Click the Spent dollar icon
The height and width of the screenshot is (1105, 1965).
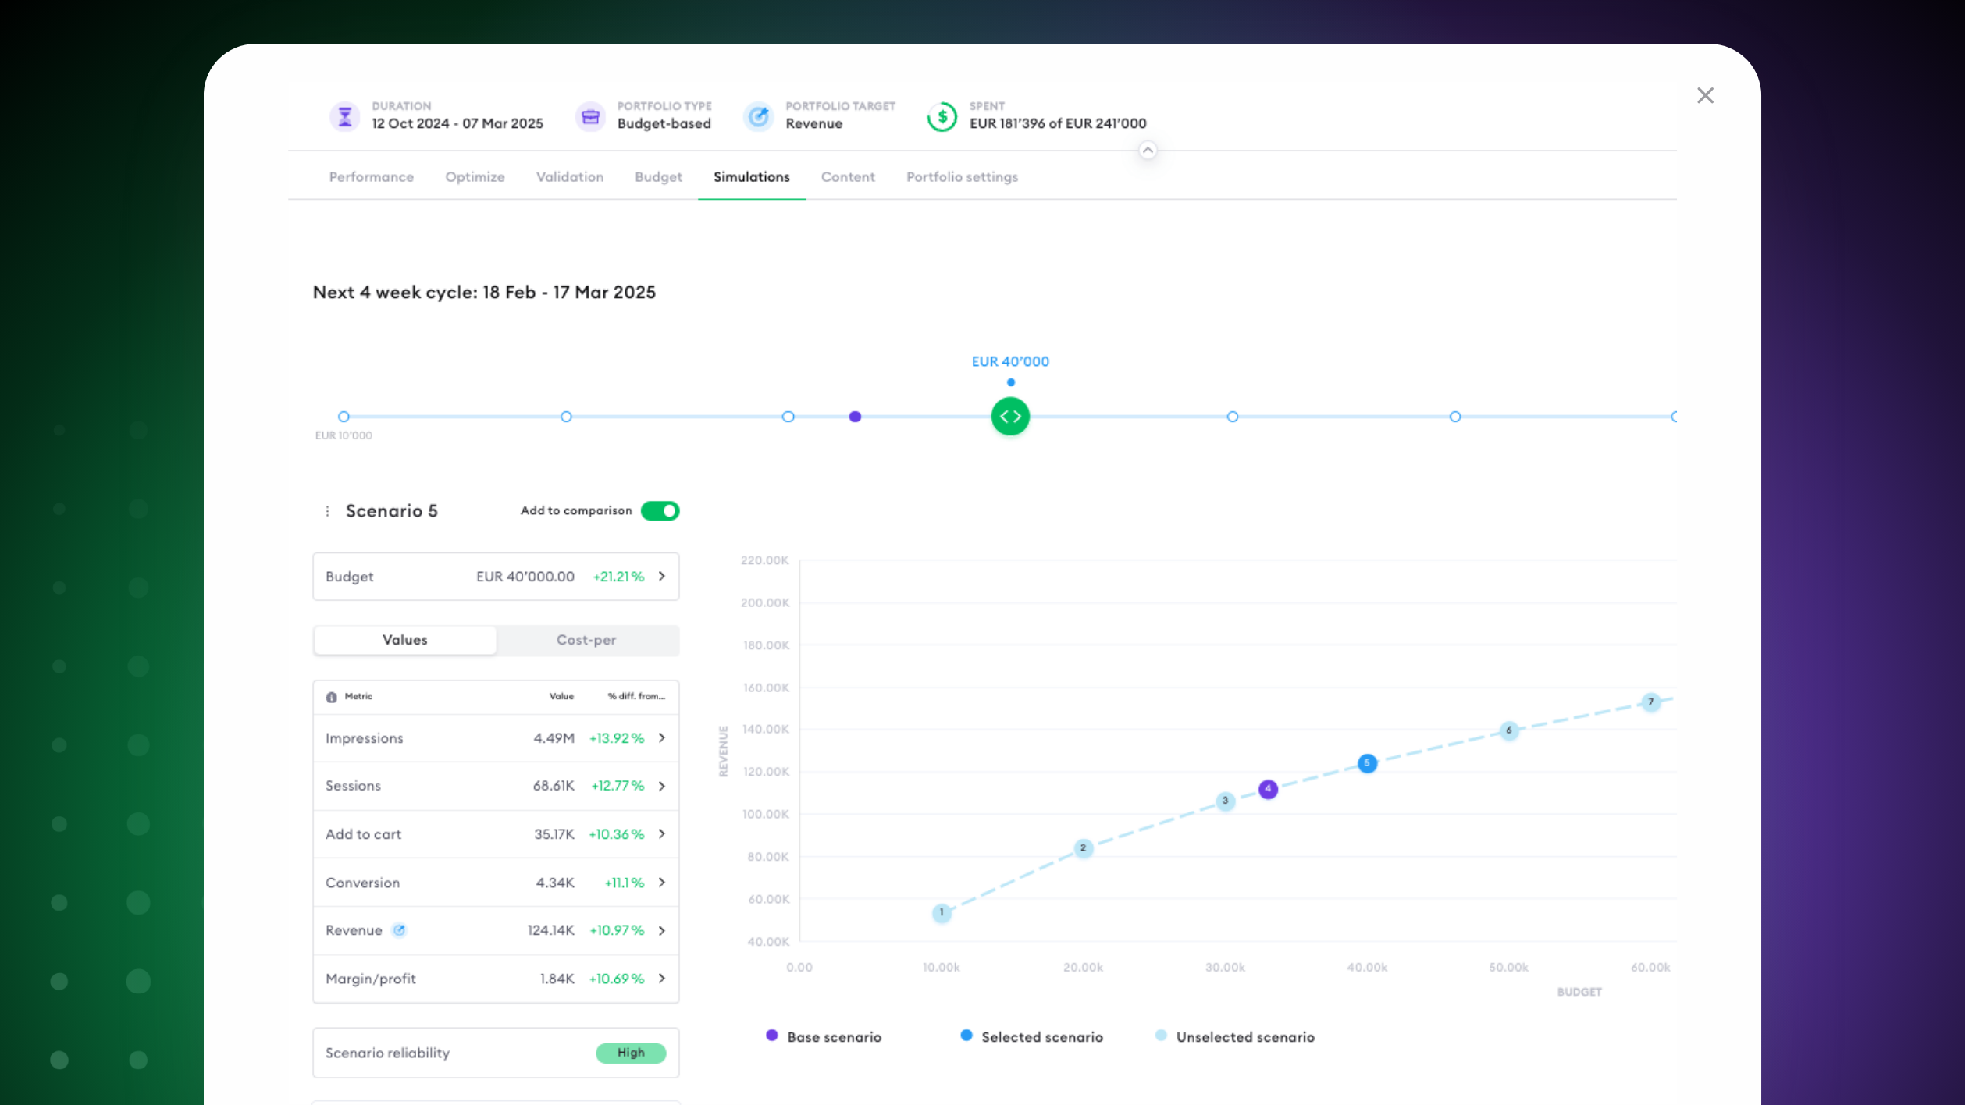[x=942, y=116]
